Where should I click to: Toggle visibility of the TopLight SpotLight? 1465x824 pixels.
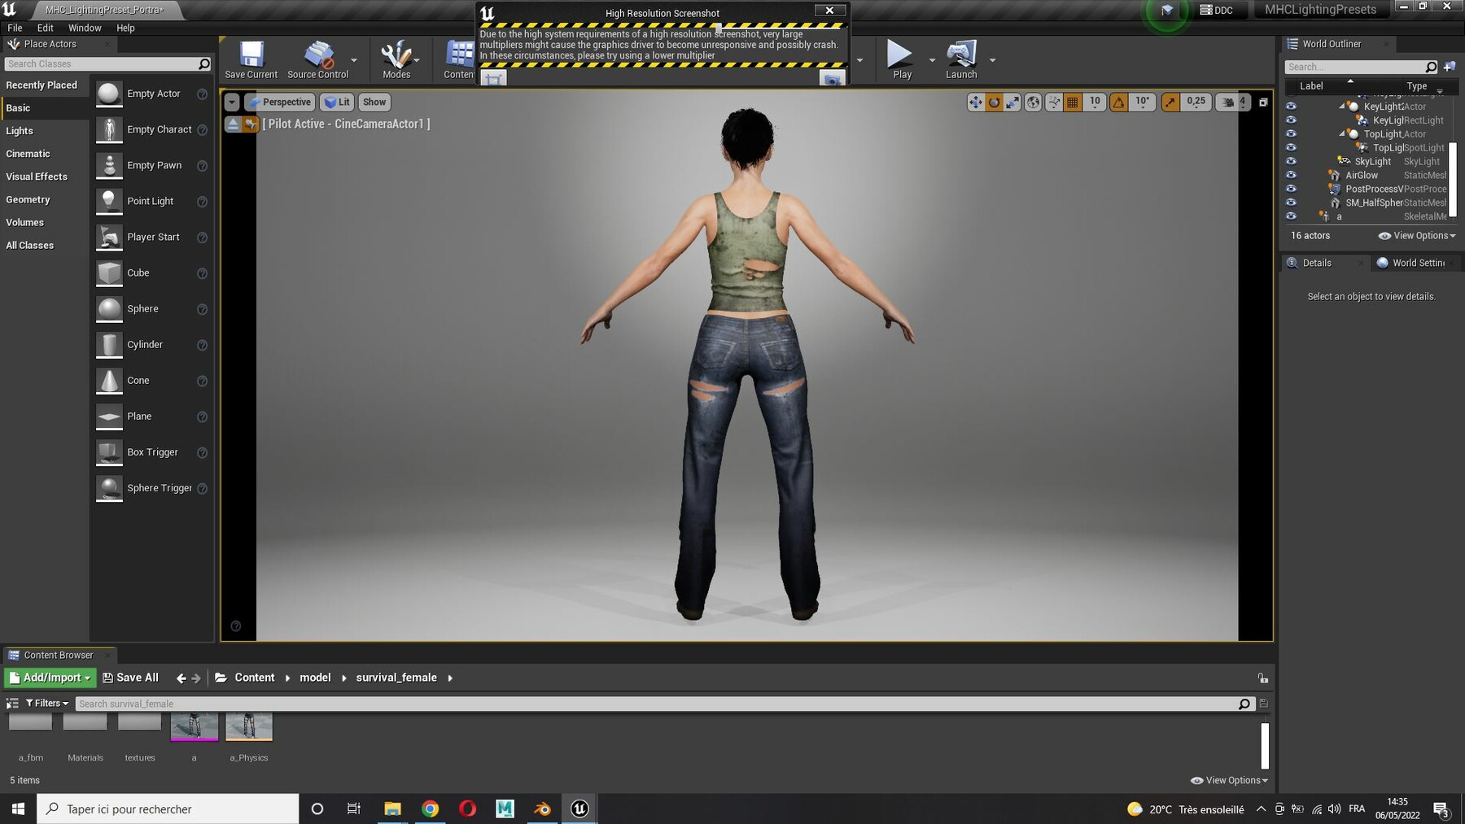click(x=1291, y=147)
